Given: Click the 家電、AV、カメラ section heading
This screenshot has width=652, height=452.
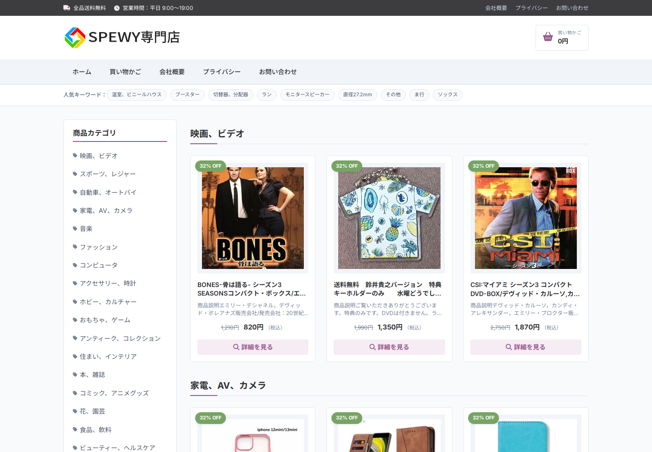Looking at the screenshot, I should click(228, 386).
